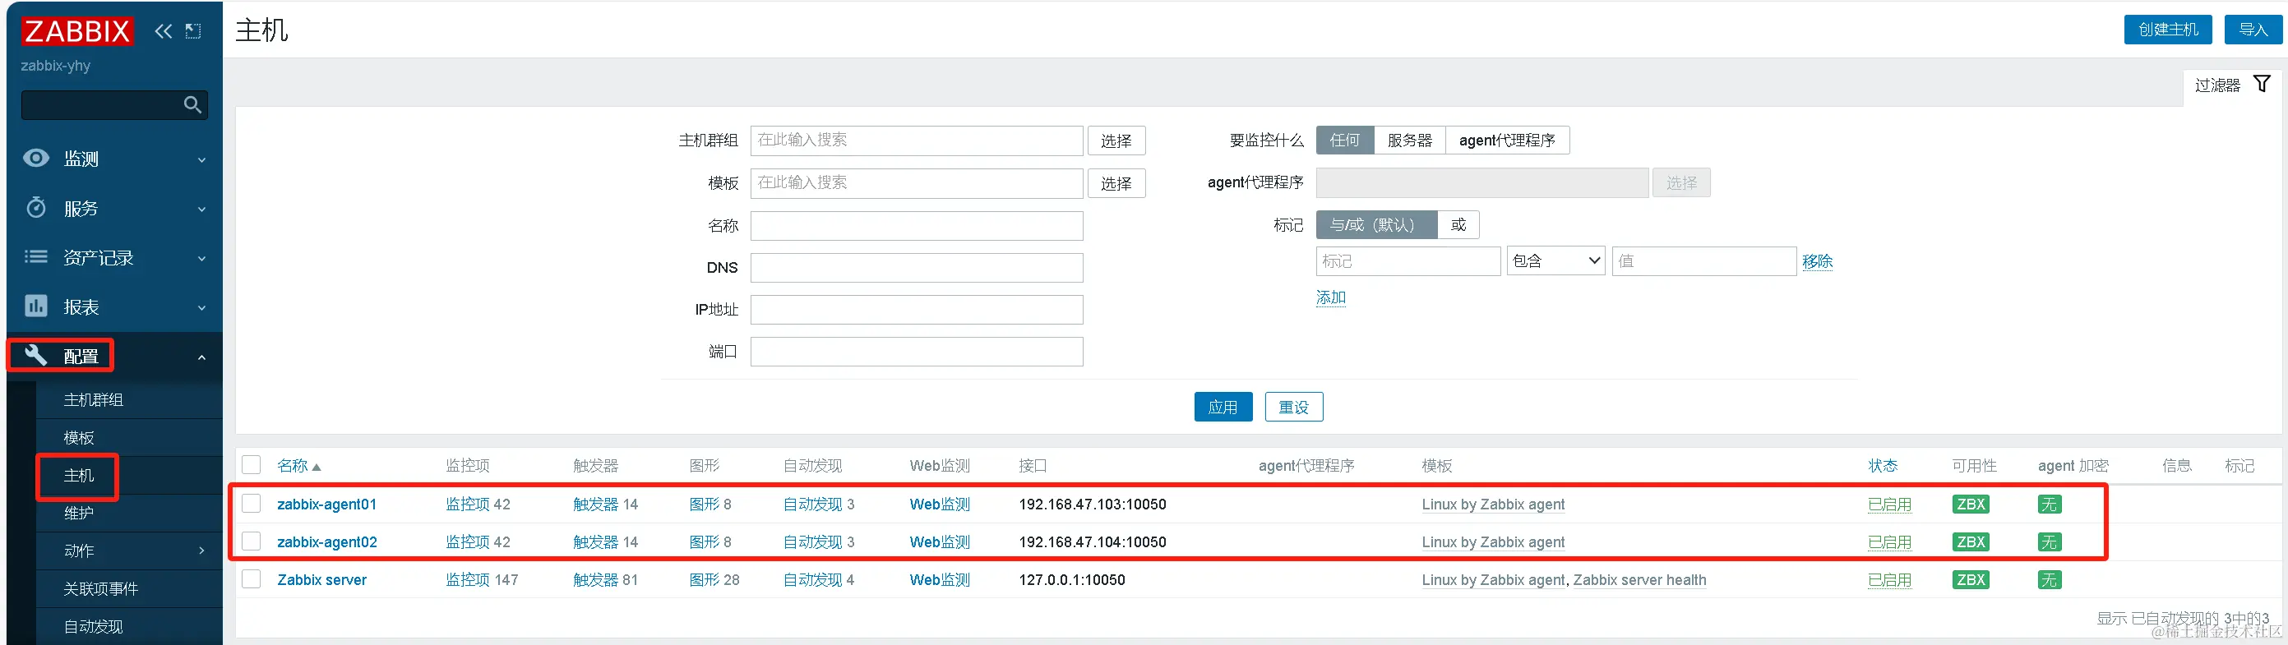Viewport: 2288px width, 645px height.
Task: Focus the 标记 tag name input
Action: [1408, 260]
